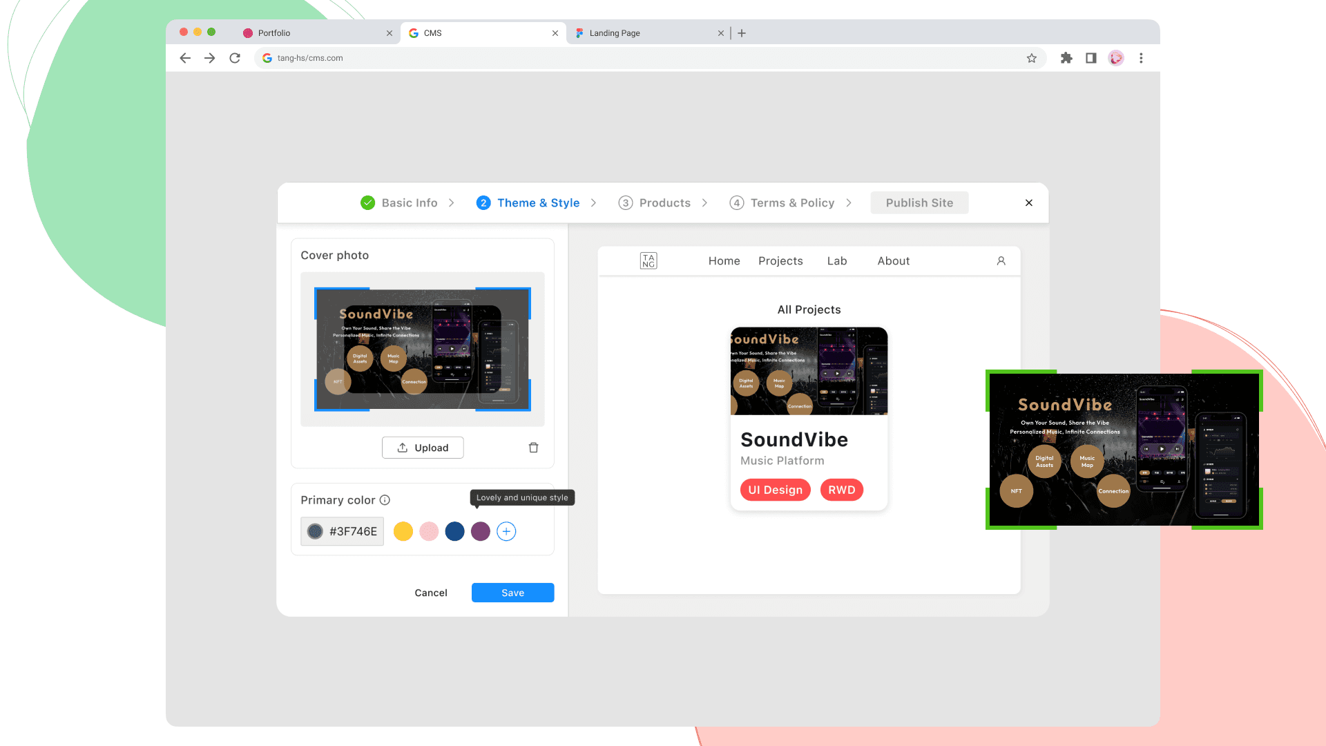Switch to the Portfolio browser tab
The height and width of the screenshot is (746, 1326).
click(x=274, y=33)
